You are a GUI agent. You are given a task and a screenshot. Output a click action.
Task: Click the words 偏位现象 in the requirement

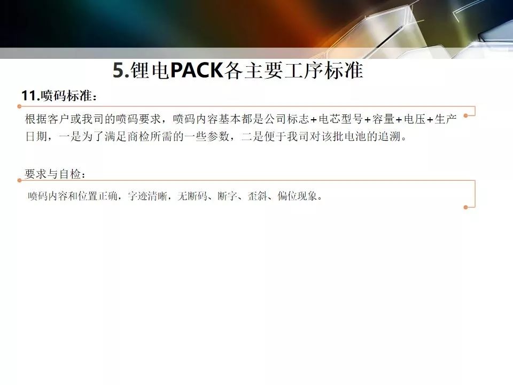[x=297, y=196]
